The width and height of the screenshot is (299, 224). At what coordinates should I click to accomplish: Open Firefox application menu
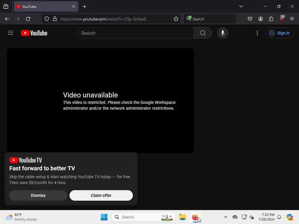292,19
